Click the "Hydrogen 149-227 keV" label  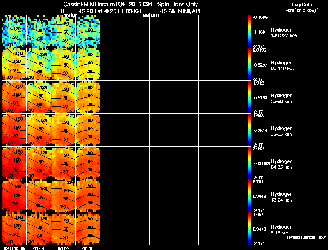pos(284,33)
